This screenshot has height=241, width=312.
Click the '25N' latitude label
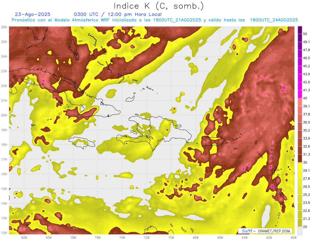[x=4, y=42]
